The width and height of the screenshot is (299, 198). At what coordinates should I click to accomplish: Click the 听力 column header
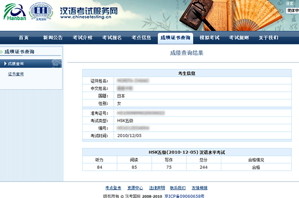(x=99, y=160)
